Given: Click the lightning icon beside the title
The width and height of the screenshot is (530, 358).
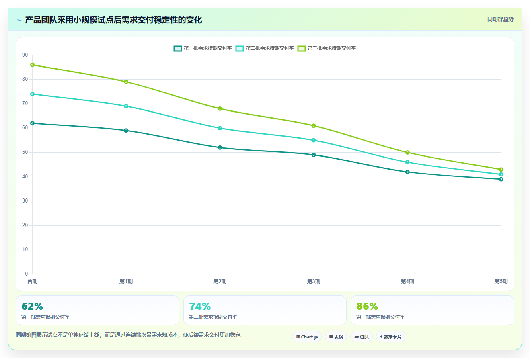Looking at the screenshot, I should pos(19,20).
